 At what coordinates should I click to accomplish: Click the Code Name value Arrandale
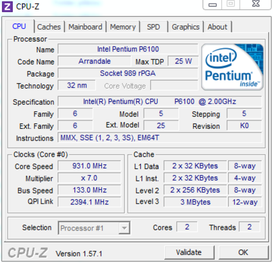click(x=95, y=61)
